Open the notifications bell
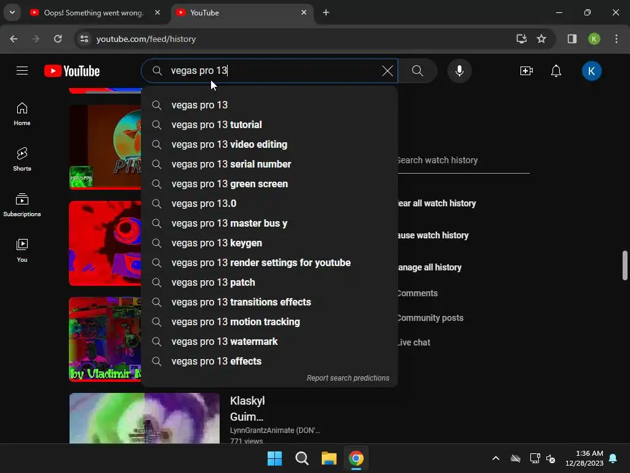This screenshot has height=473, width=630. [x=556, y=71]
